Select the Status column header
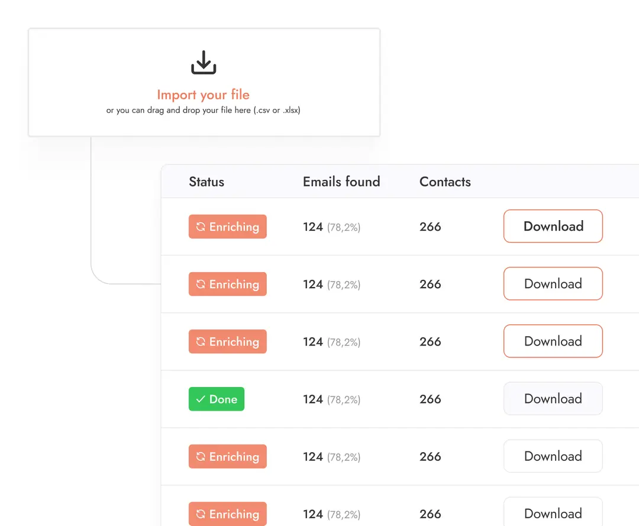 206,182
